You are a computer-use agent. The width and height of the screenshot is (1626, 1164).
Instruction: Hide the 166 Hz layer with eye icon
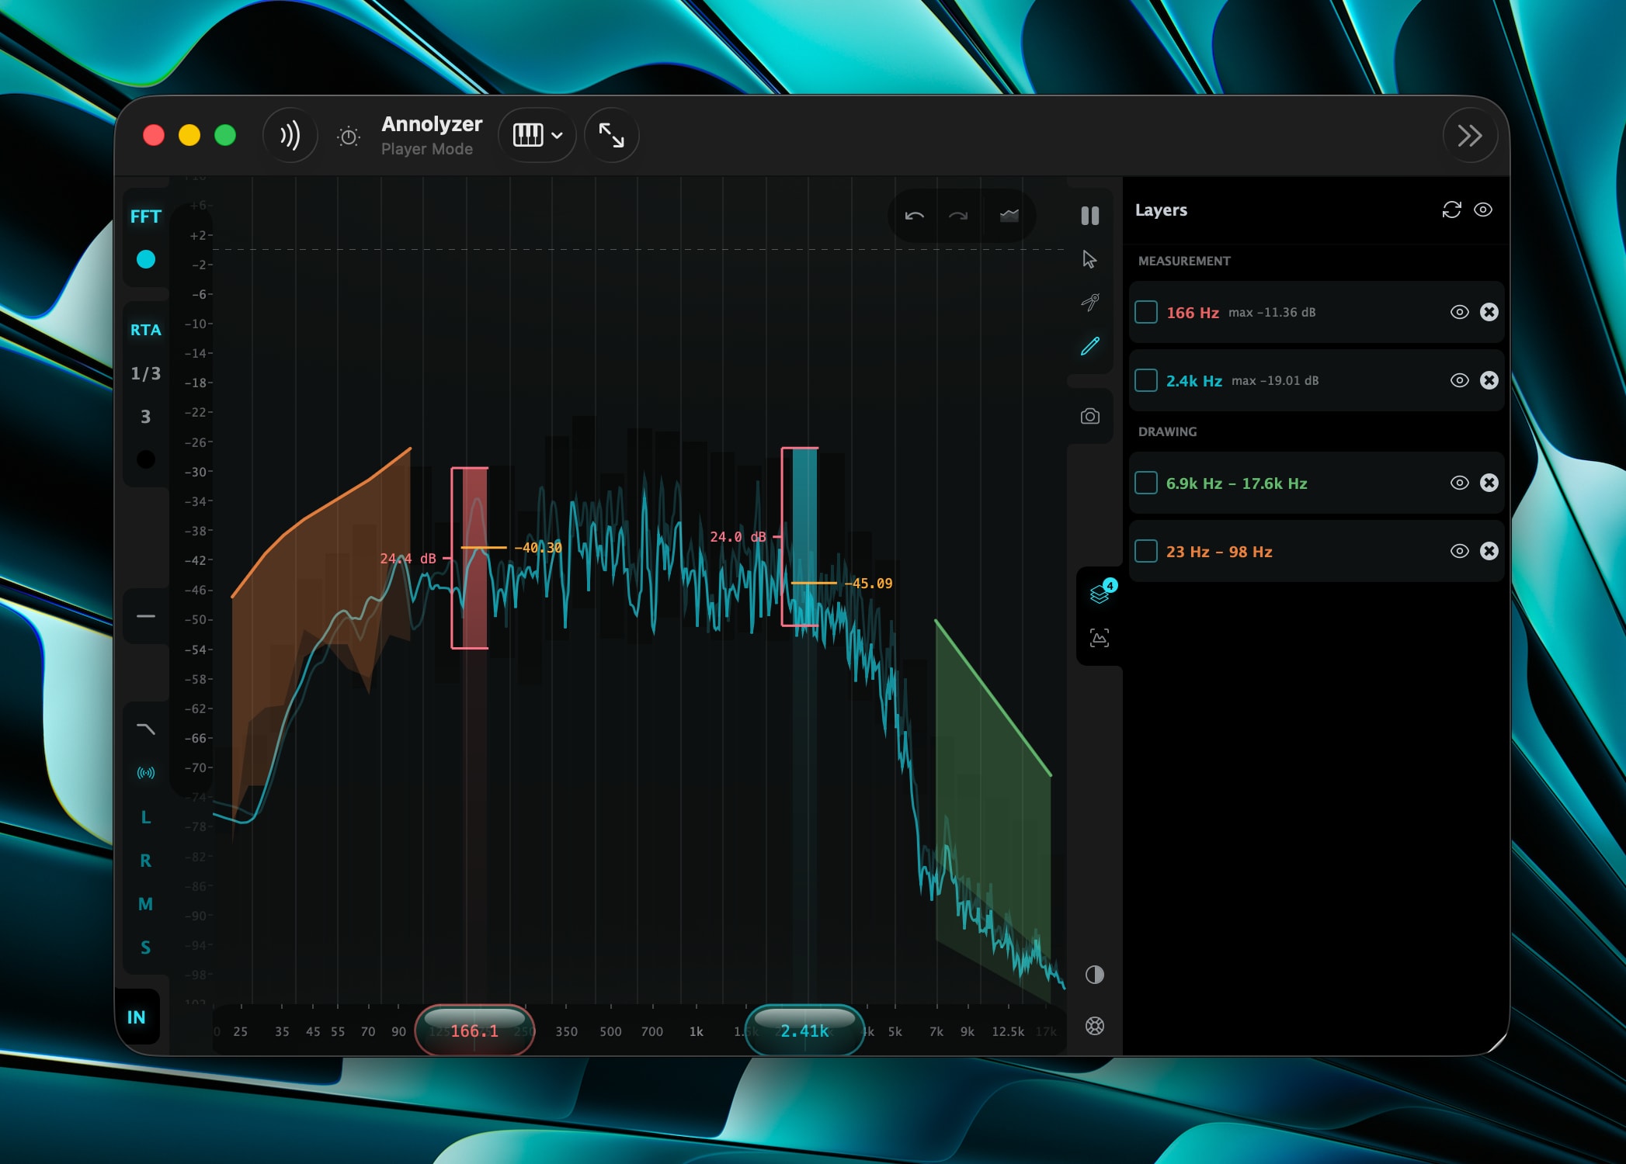point(1460,312)
